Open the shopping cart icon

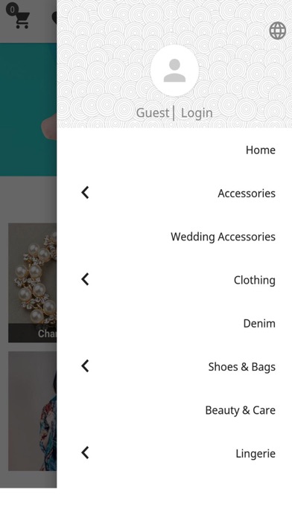20,16
